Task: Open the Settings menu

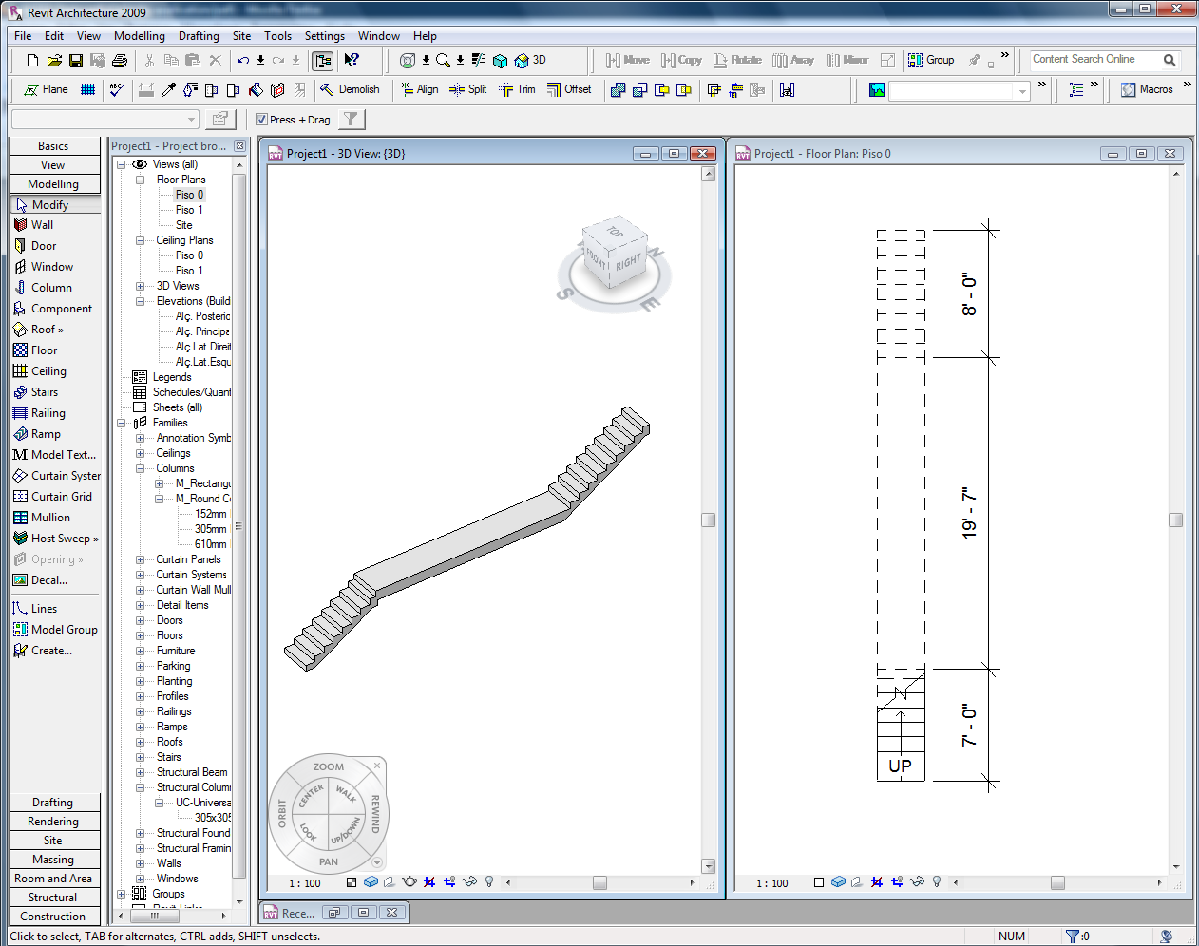Action: point(325,36)
